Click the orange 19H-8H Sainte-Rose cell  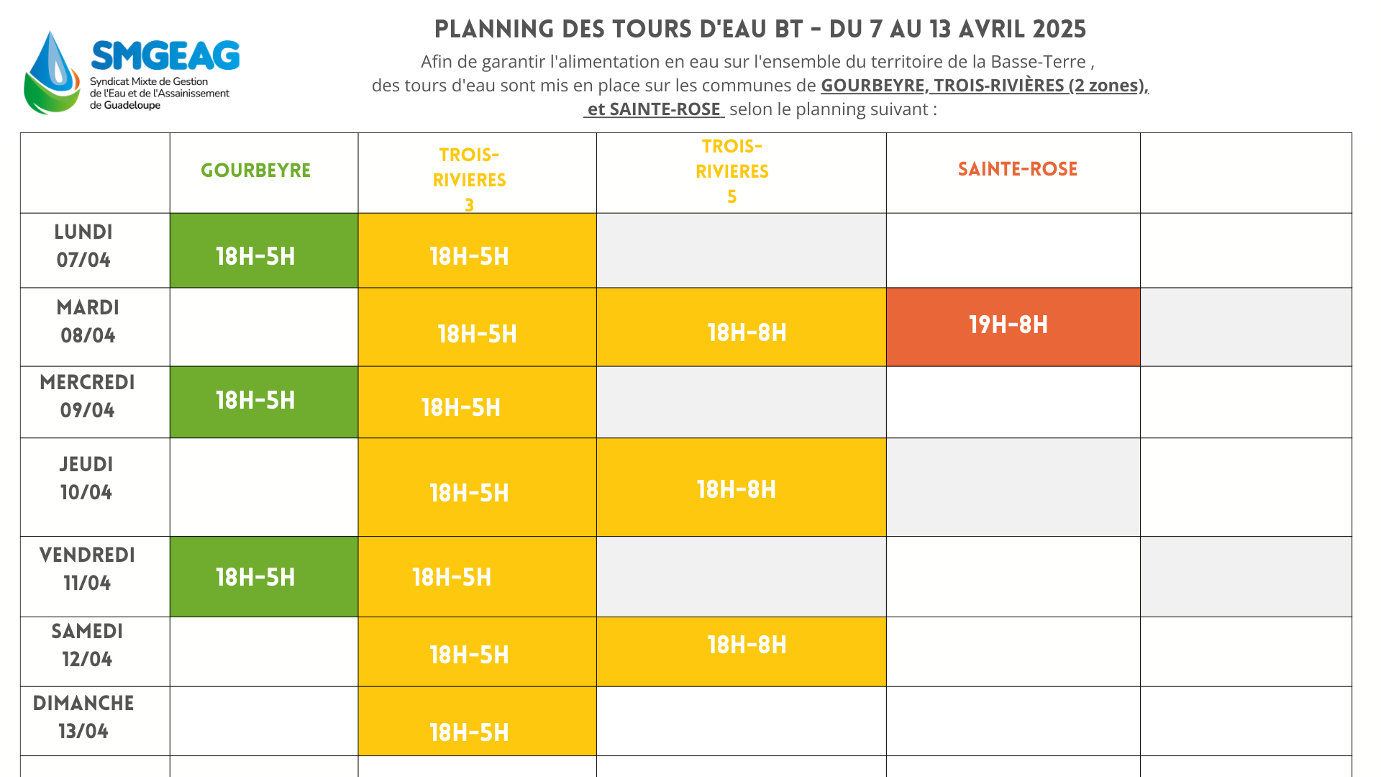[1012, 326]
